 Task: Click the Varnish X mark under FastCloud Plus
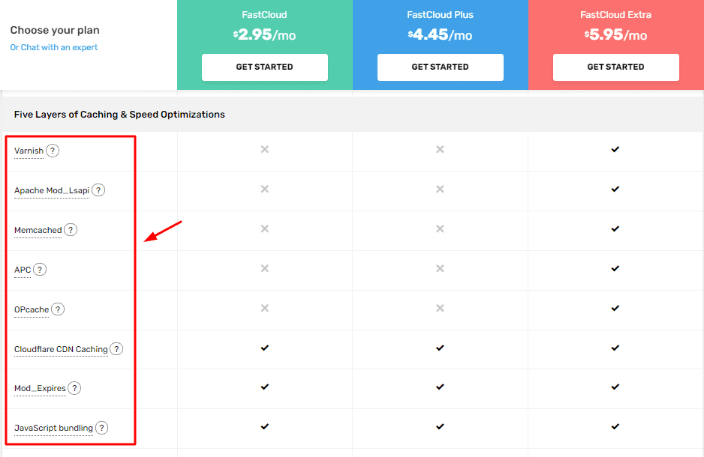coord(440,149)
